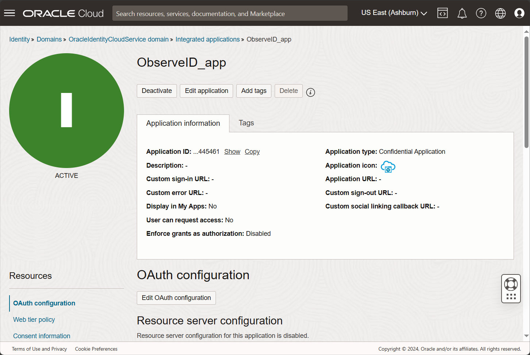Open Web tier policy resource

[34, 320]
